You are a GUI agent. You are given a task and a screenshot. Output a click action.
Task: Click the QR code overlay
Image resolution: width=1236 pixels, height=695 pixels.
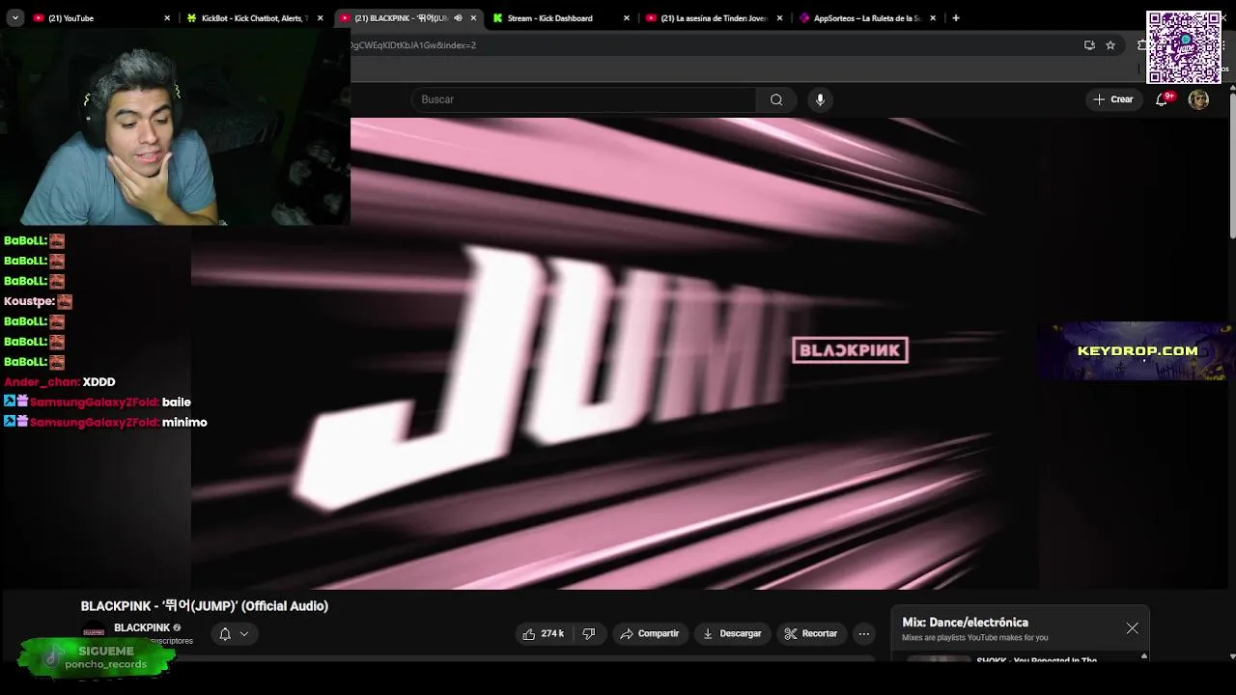coord(1184,47)
